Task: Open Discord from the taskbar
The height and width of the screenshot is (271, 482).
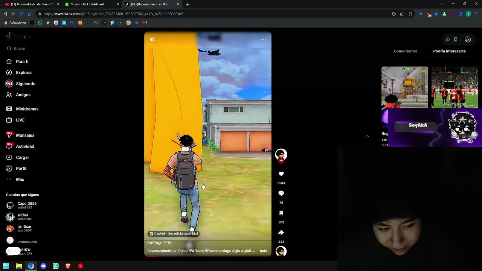Action: pos(43,266)
